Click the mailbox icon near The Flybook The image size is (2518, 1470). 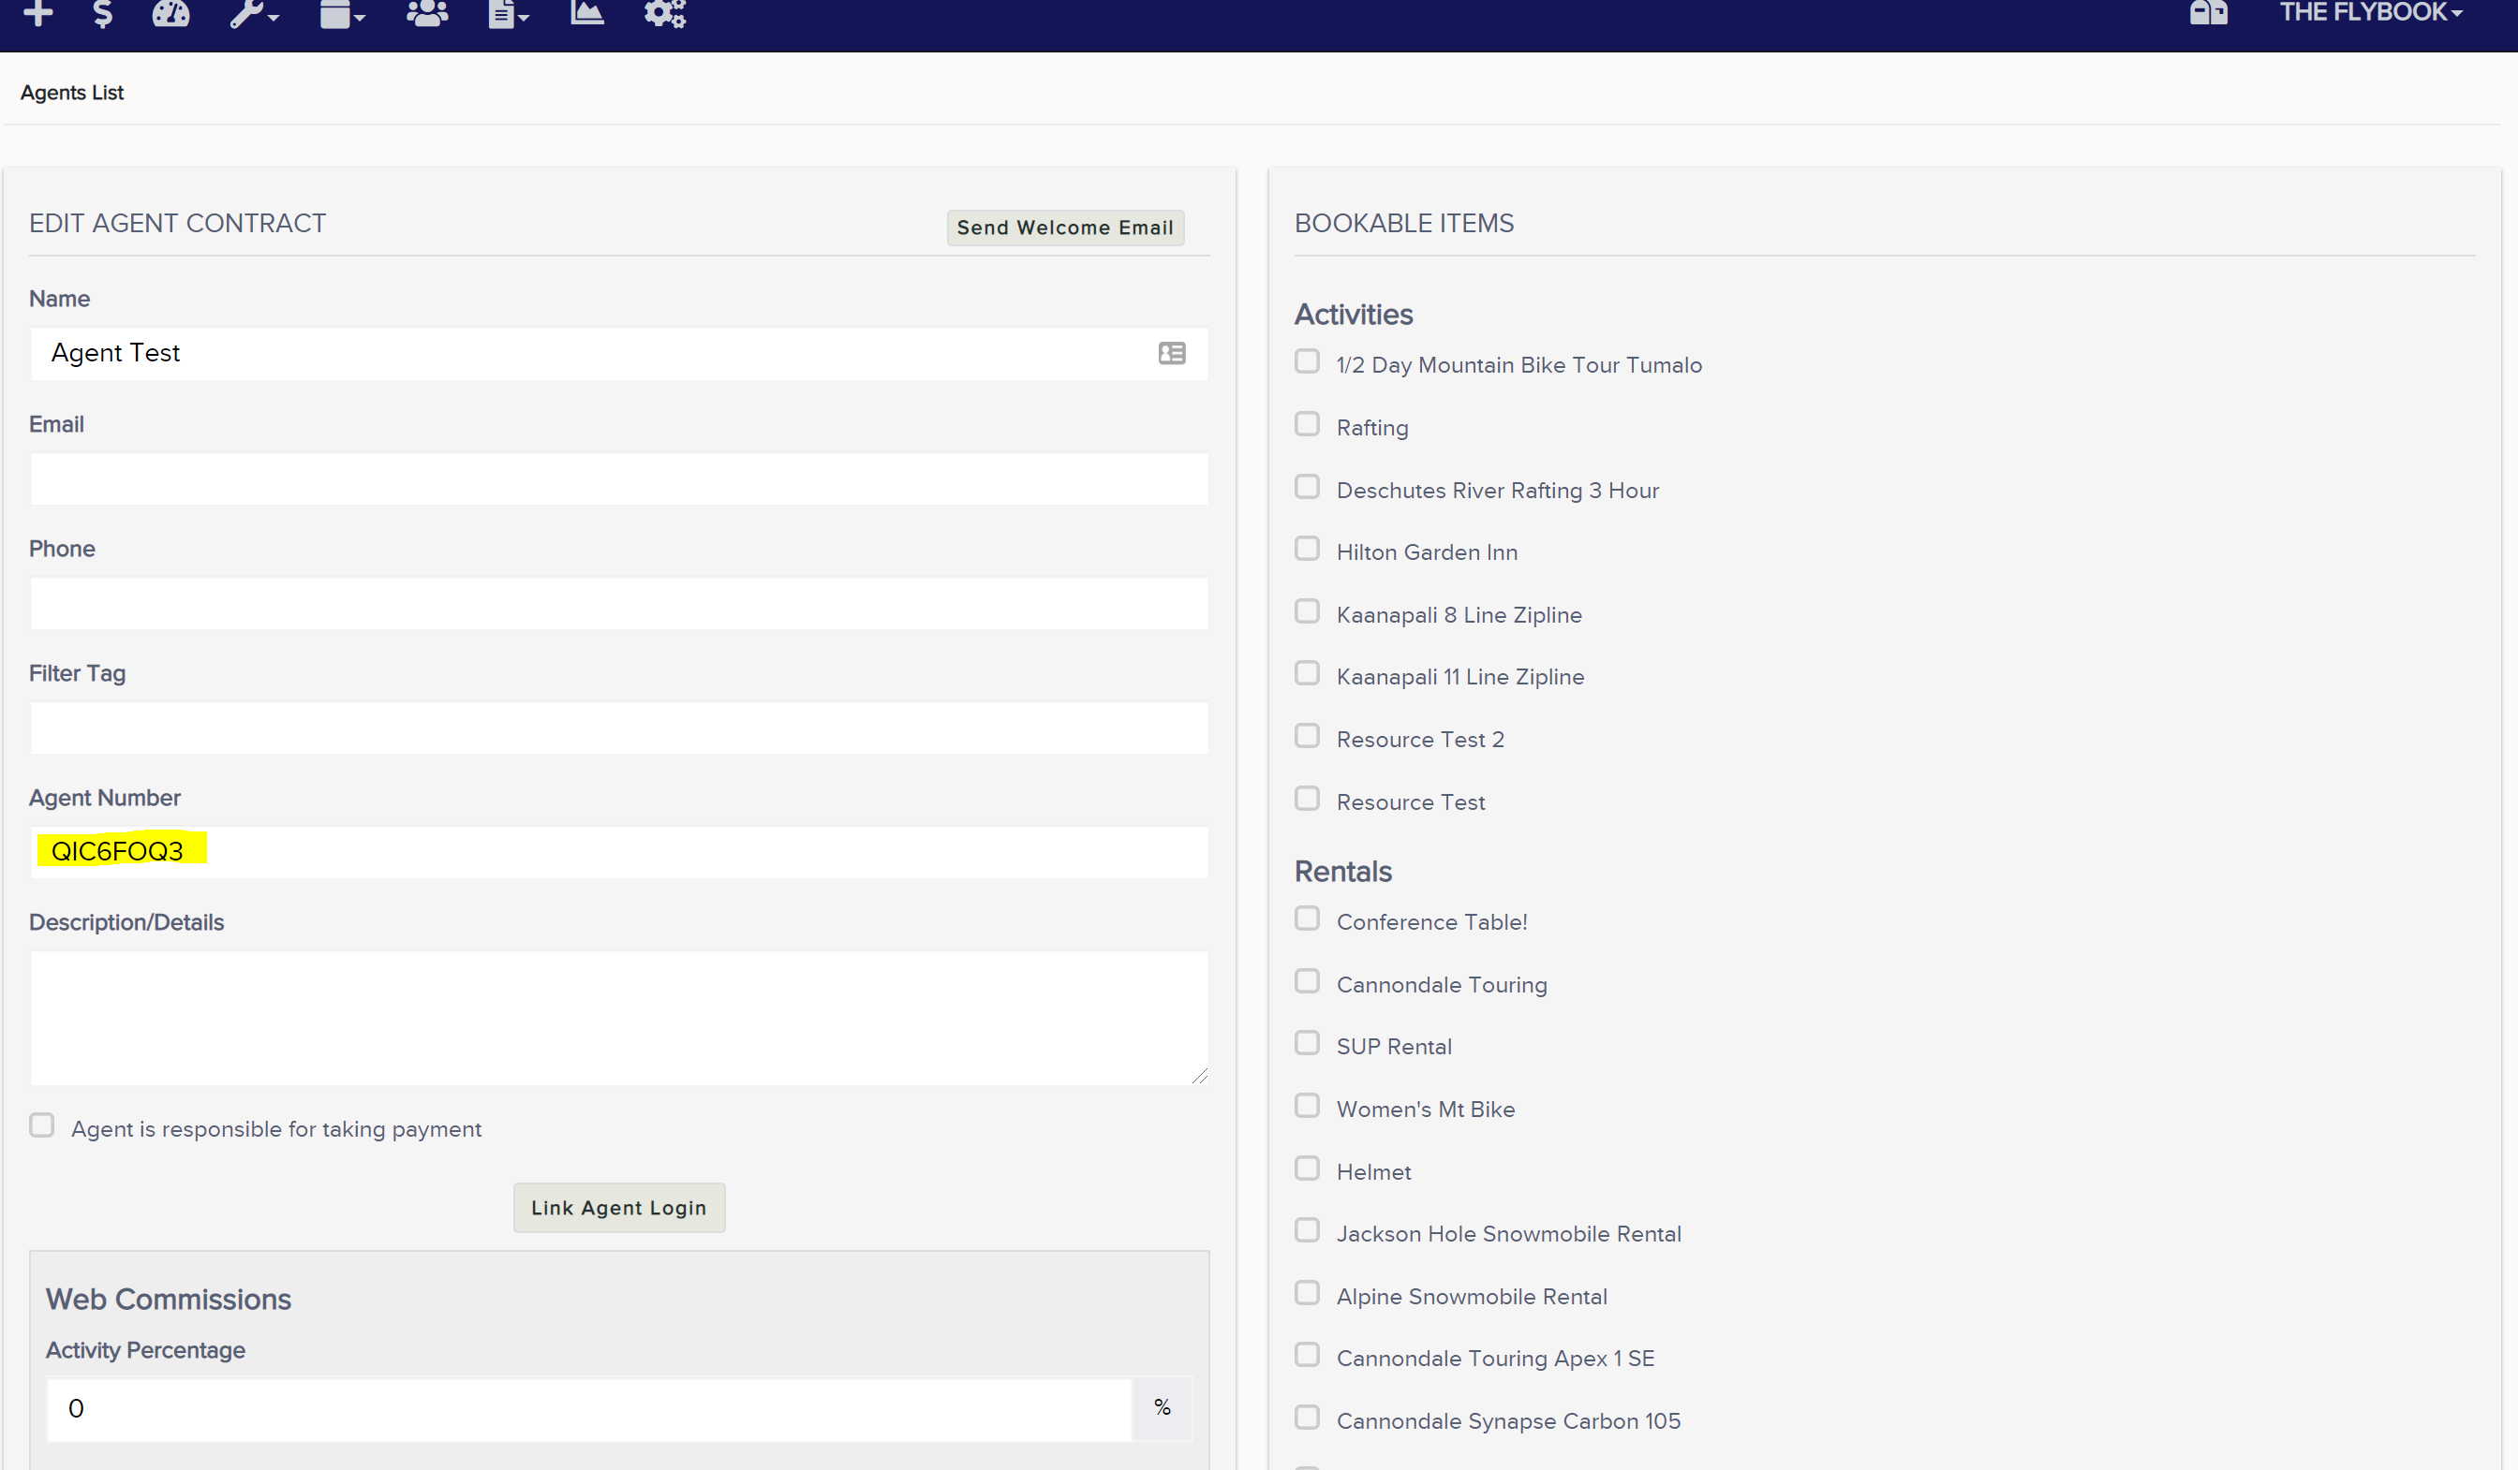click(x=2208, y=13)
